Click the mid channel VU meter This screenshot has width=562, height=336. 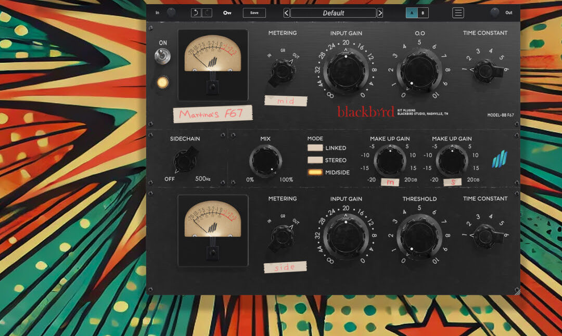pyautogui.click(x=213, y=65)
